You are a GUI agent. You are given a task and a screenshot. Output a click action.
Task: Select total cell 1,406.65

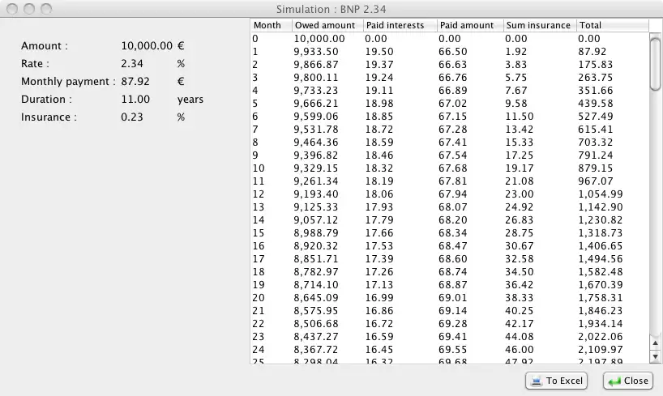click(601, 246)
